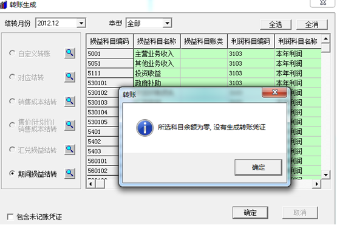Click magnifier icon beside 对应结转

(x=70, y=77)
